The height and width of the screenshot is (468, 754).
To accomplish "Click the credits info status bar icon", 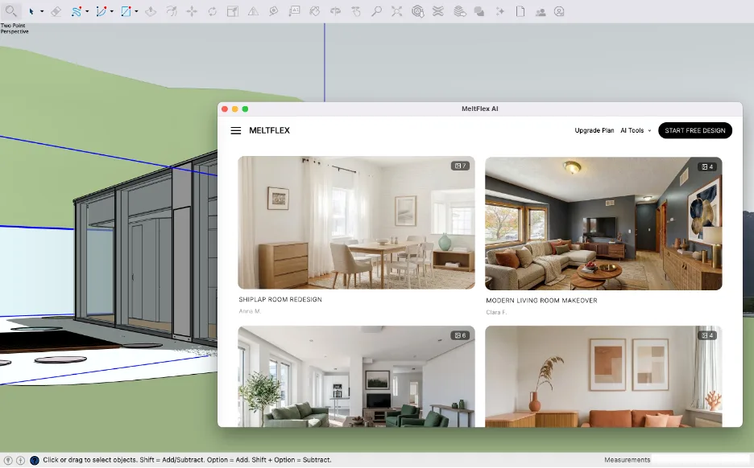I will 21,460.
